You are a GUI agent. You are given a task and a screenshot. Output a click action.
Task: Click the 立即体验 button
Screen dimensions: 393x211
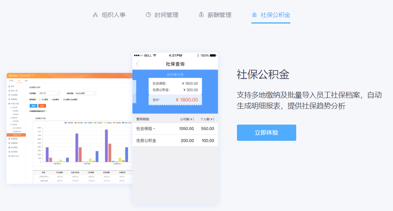click(x=266, y=133)
